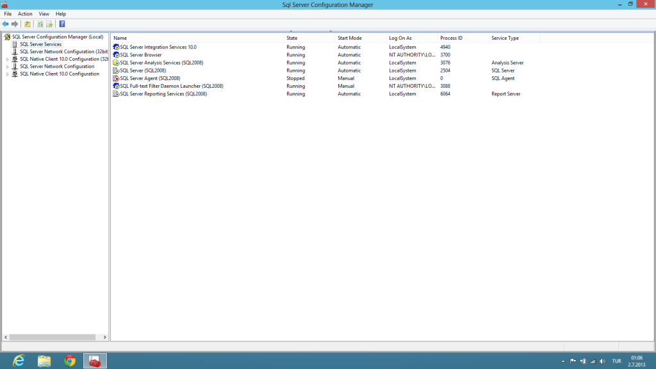Click the Refresh toolbar icon
The width and height of the screenshot is (656, 369).
[x=40, y=24]
